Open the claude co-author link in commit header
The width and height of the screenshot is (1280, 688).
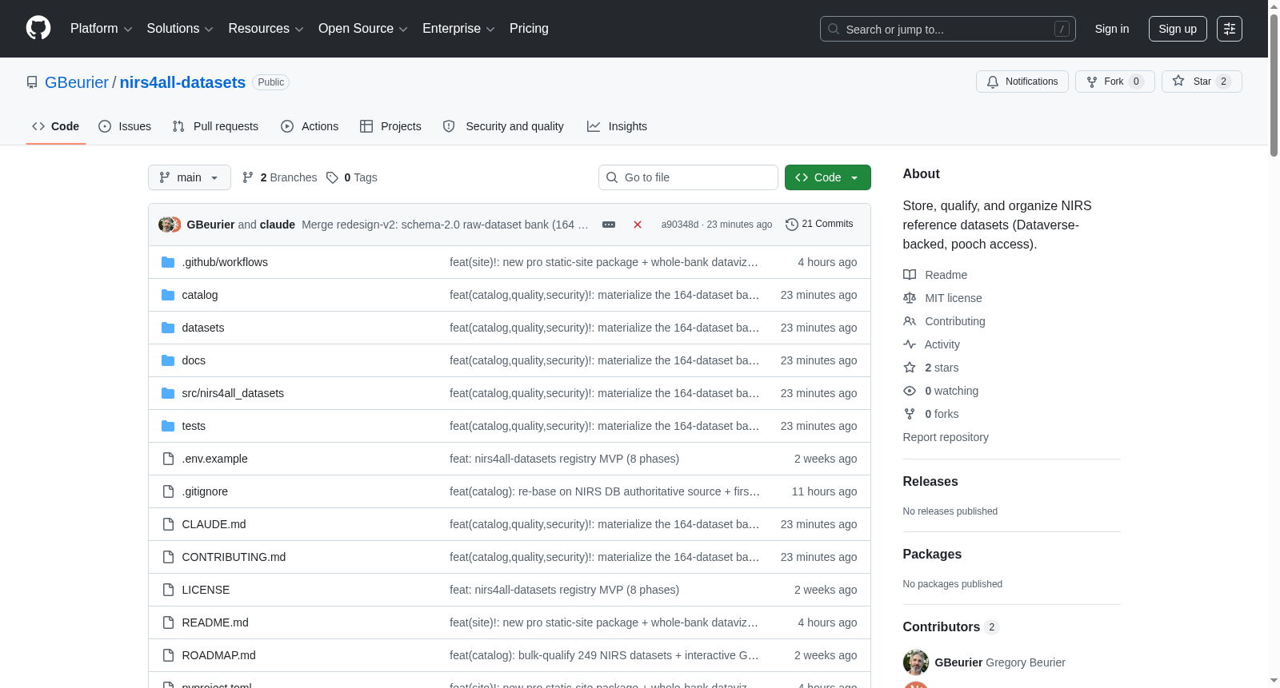point(278,225)
